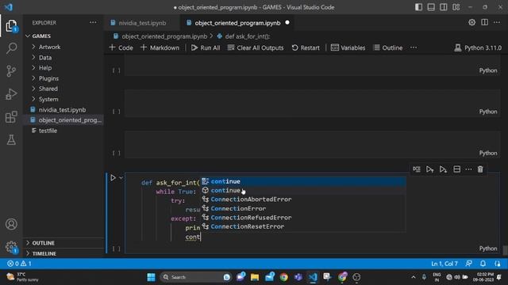This screenshot has height=285, width=508.
Task: Open the Extensions view
Action: (x=11, y=117)
